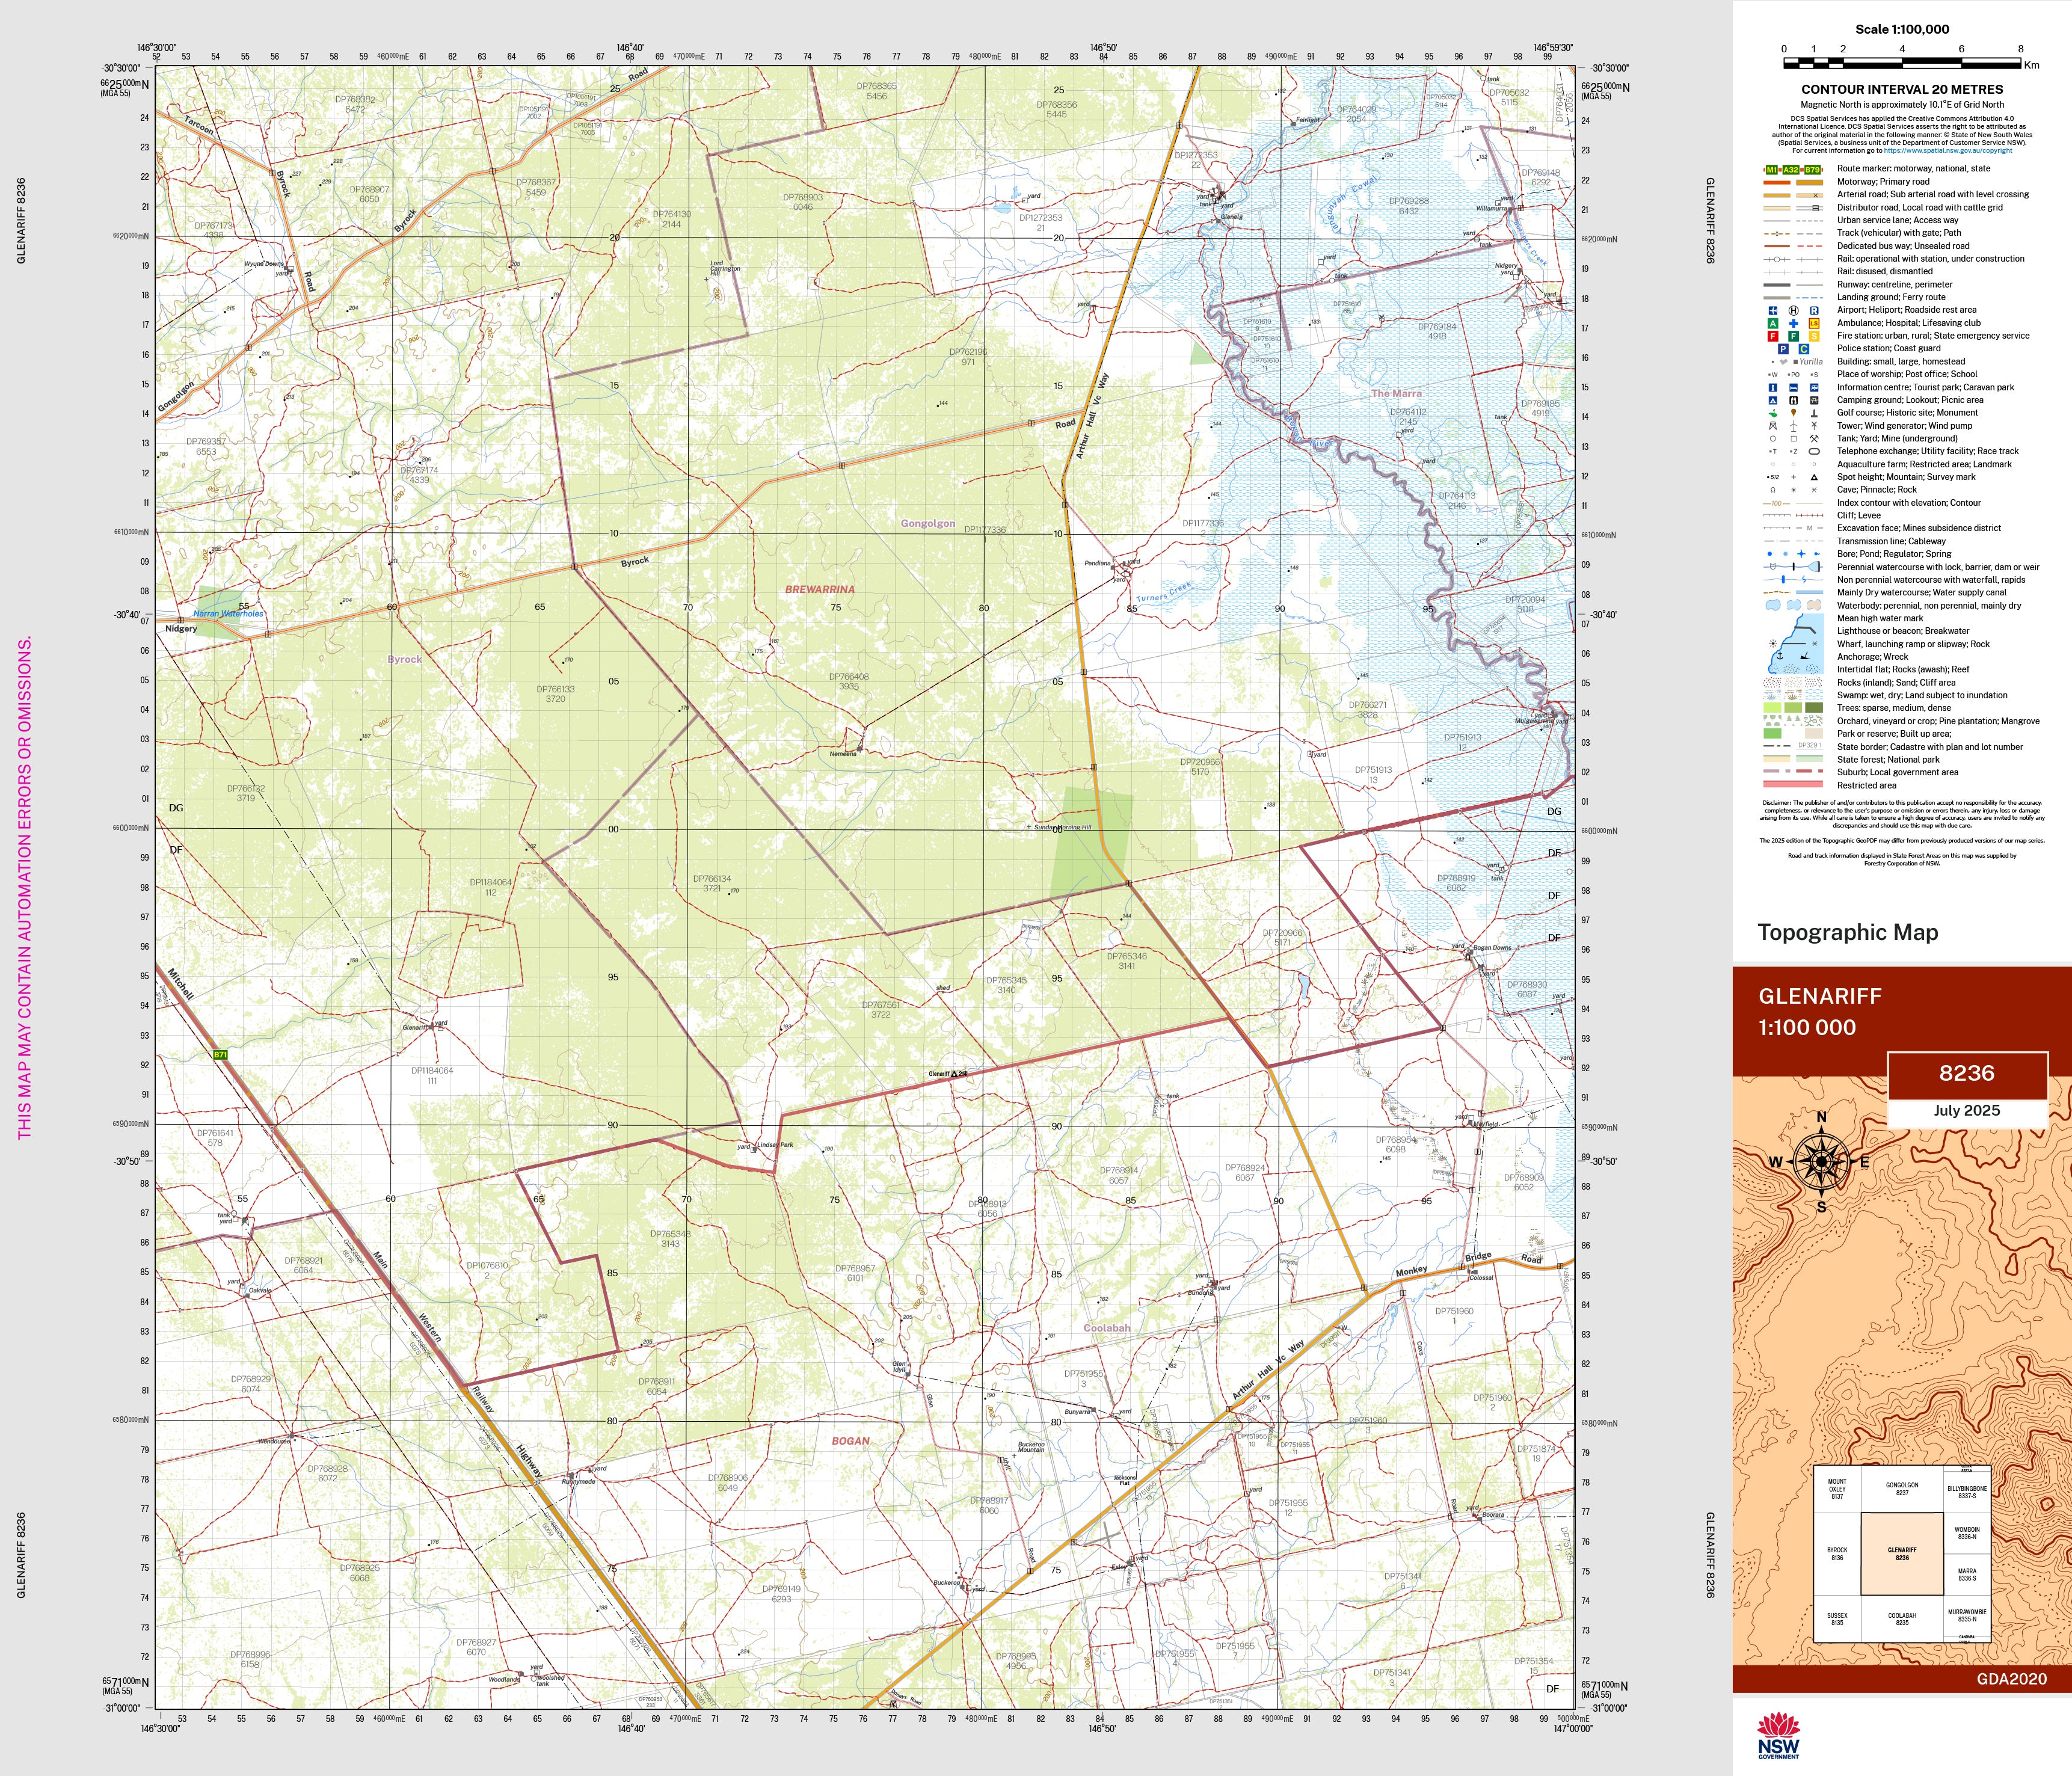
Task: Click the blue Hospital cross legend icon
Action: [1793, 323]
